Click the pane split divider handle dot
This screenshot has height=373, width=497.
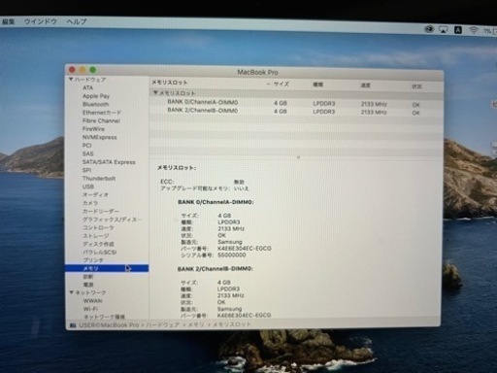(298, 157)
